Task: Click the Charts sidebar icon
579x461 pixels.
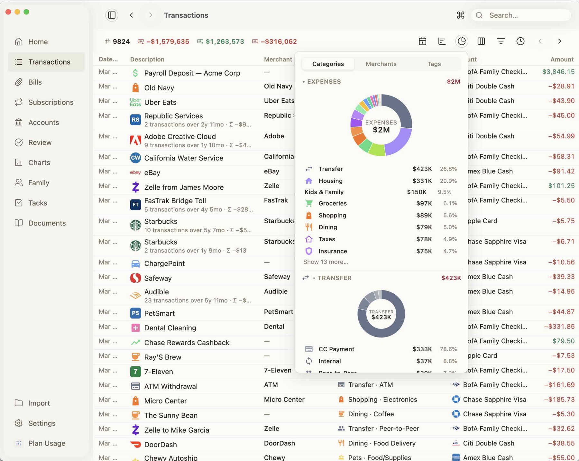Action: coord(19,162)
